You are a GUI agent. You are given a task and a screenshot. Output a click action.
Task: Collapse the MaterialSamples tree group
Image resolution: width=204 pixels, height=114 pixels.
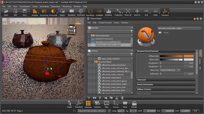click(89, 35)
